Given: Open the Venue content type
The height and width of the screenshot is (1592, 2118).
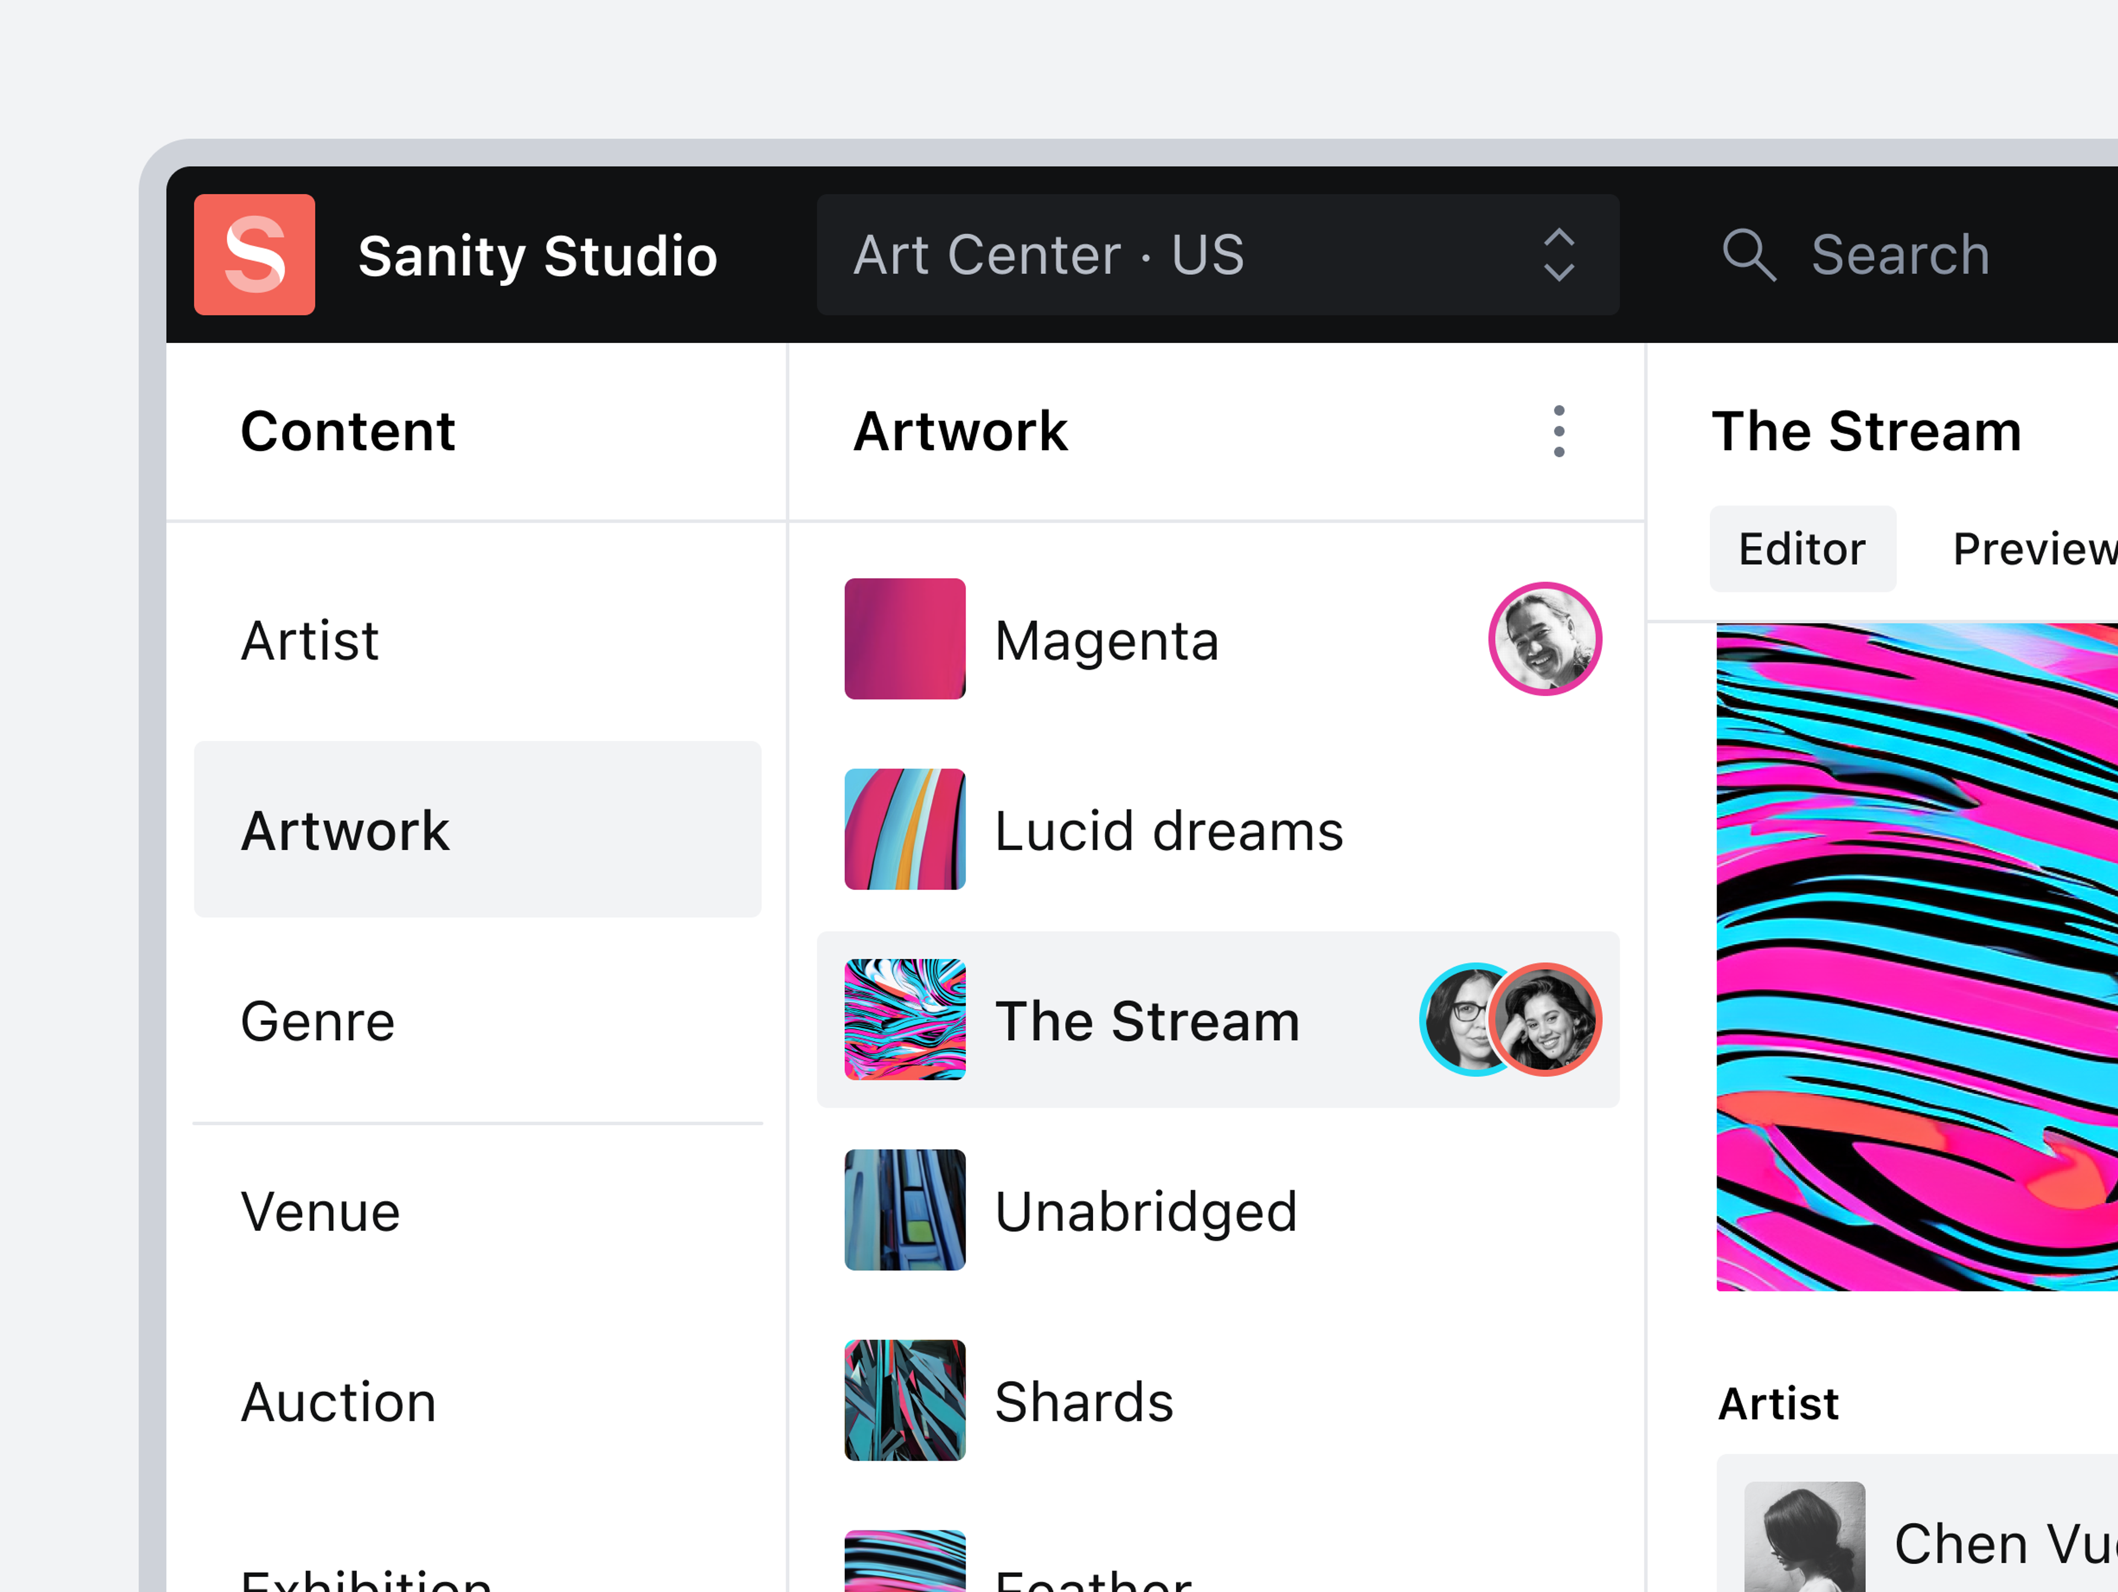Looking at the screenshot, I should click(321, 1212).
